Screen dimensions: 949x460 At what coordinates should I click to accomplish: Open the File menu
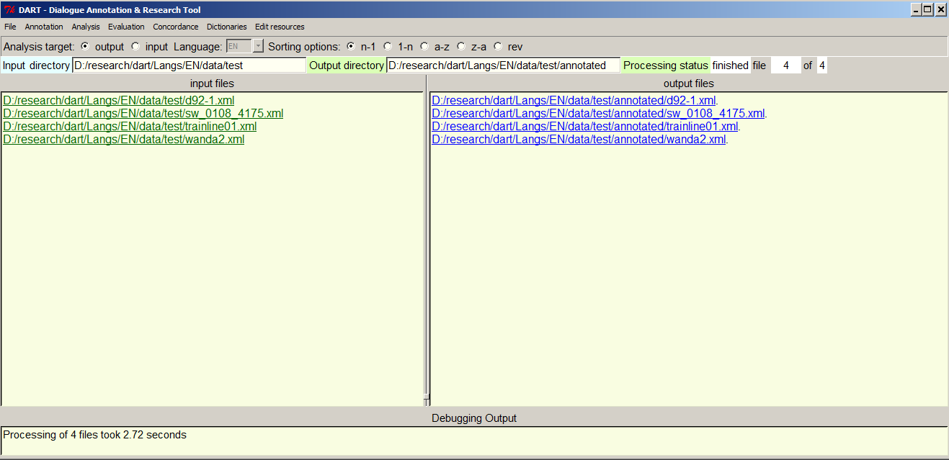[10, 27]
